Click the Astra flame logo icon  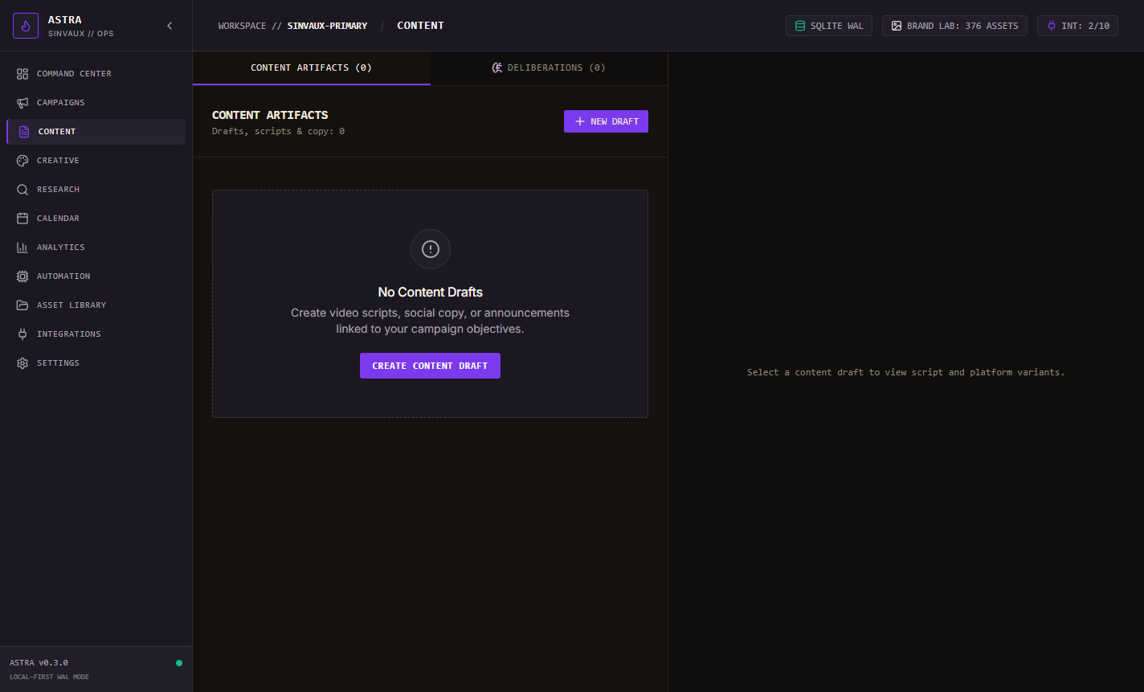tap(26, 26)
